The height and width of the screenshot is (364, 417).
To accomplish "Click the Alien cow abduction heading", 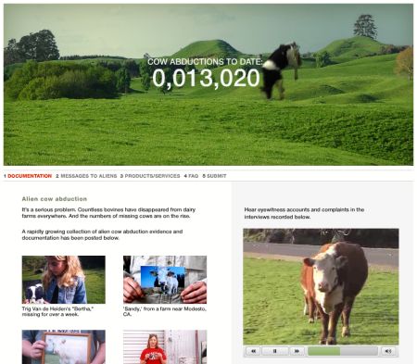I will [x=55, y=199].
